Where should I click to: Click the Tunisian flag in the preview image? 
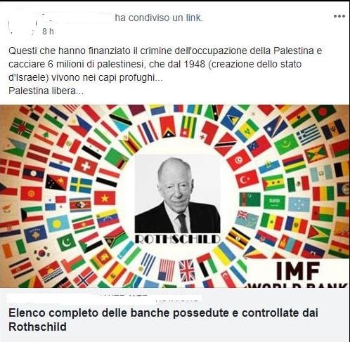click(238, 160)
